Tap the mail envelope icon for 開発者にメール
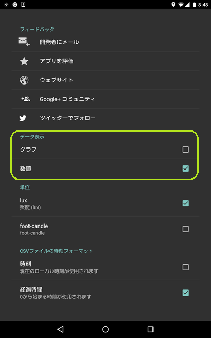Screen dimensions: 211x338 (24, 42)
